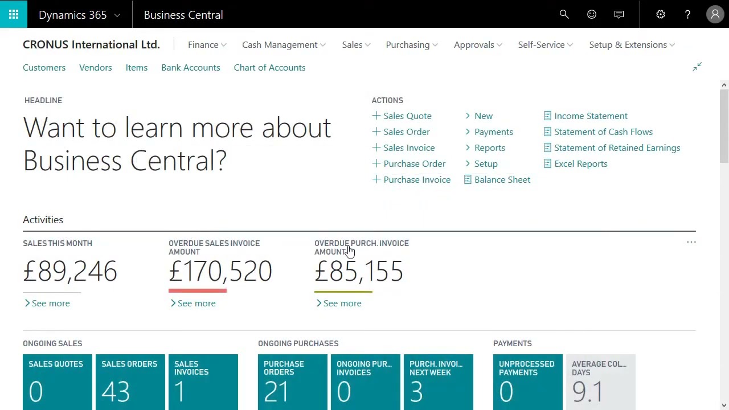Expand the Self-Service menu
This screenshot has width=729, height=410.
point(545,44)
